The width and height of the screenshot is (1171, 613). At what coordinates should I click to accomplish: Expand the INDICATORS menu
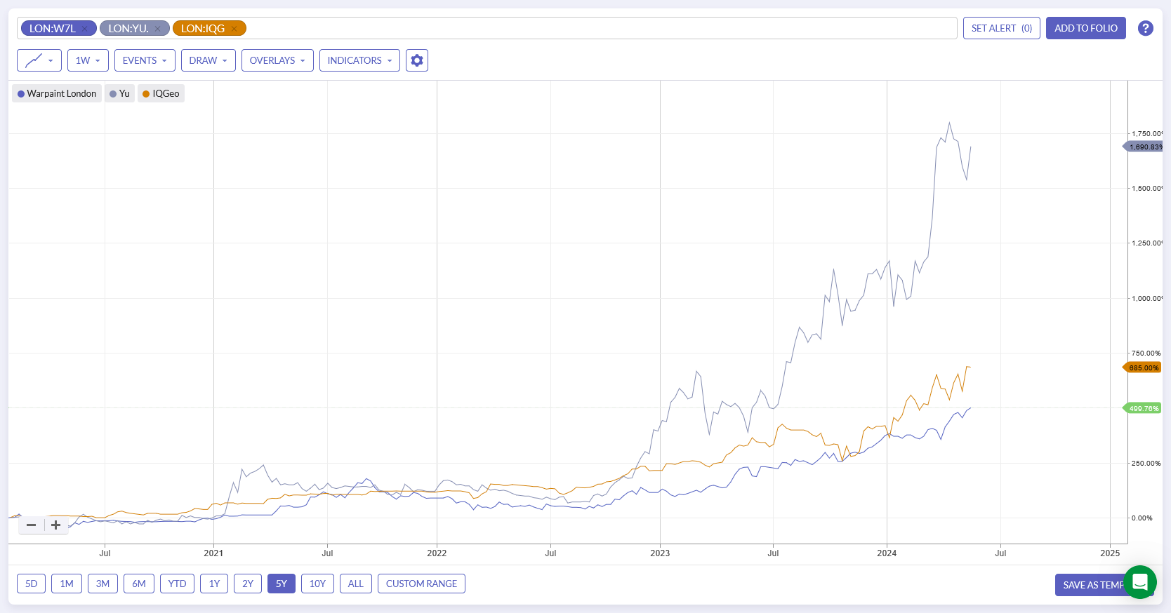click(359, 60)
